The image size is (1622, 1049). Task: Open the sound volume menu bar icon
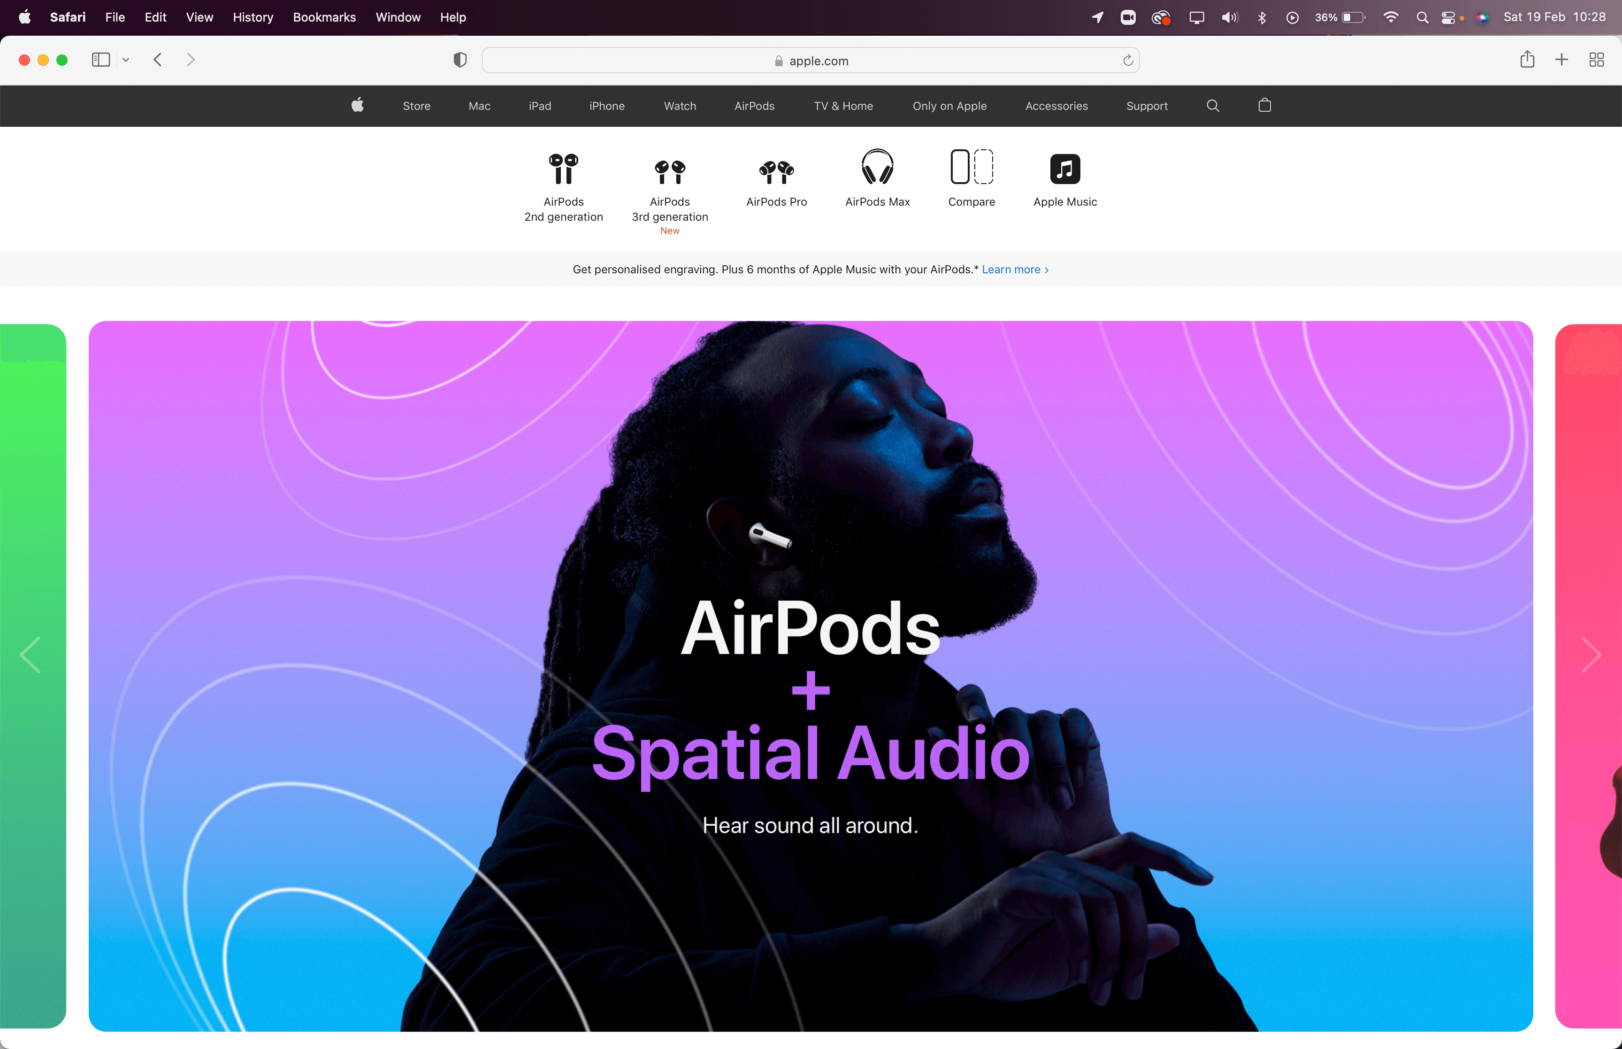[x=1229, y=18]
